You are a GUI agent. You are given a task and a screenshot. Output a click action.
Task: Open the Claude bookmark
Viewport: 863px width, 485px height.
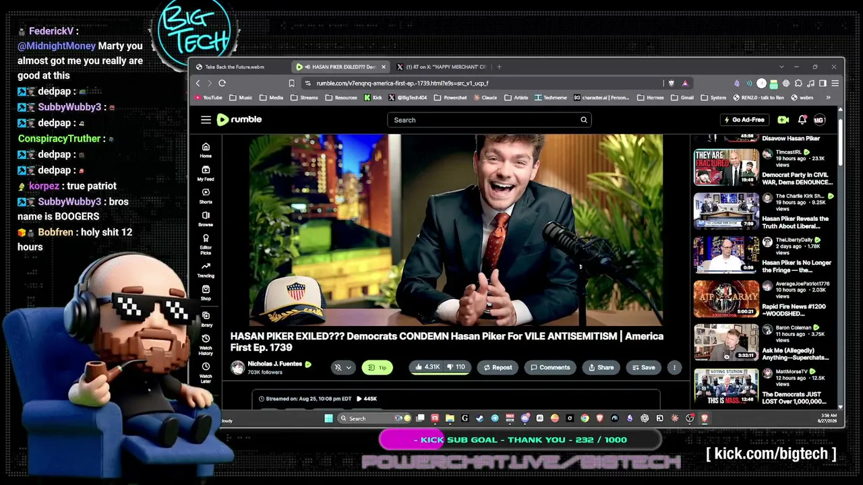point(485,98)
